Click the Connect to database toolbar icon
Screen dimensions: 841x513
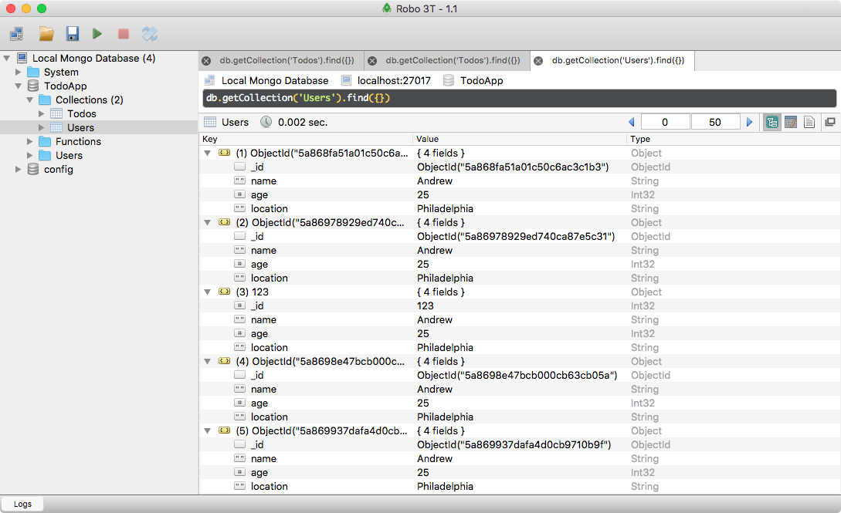pos(17,33)
